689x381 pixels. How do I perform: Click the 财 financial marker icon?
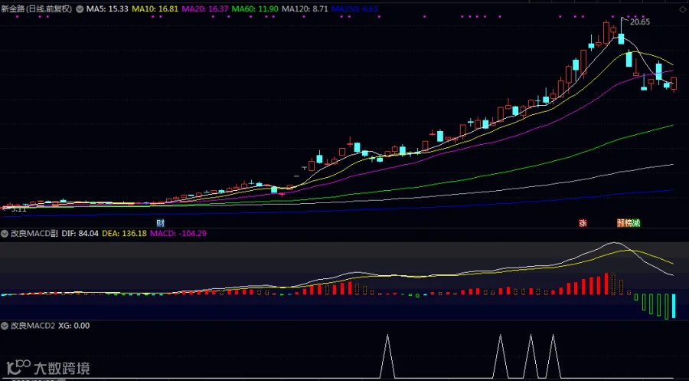coord(161,223)
